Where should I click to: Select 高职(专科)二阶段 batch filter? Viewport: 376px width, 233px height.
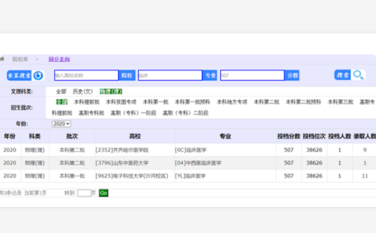pos(185,113)
